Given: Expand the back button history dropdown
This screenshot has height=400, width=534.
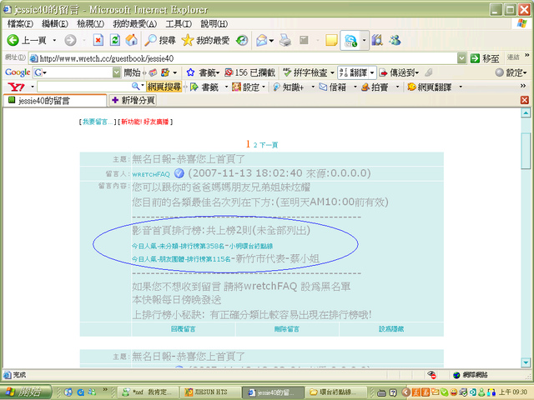Looking at the screenshot, I should [x=54, y=41].
